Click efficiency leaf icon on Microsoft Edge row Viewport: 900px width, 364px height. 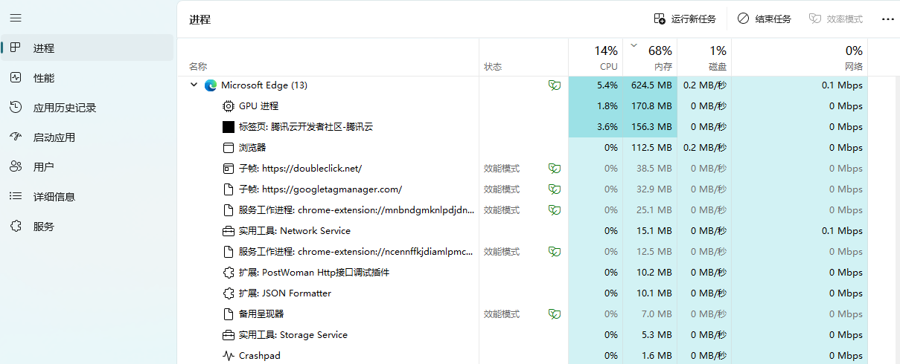tap(554, 85)
